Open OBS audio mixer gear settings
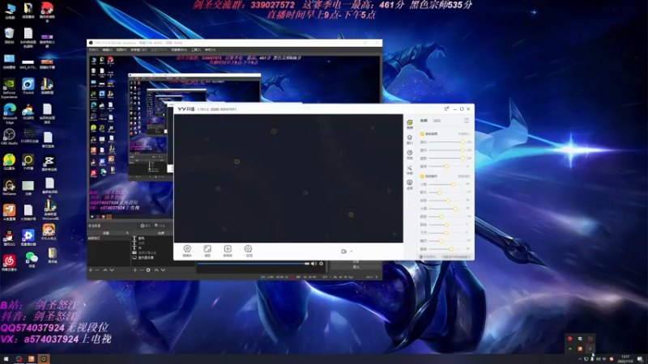Viewport: 648px width, 364px height. click(x=321, y=264)
